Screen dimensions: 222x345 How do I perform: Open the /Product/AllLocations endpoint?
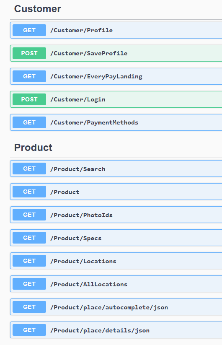click(116, 284)
